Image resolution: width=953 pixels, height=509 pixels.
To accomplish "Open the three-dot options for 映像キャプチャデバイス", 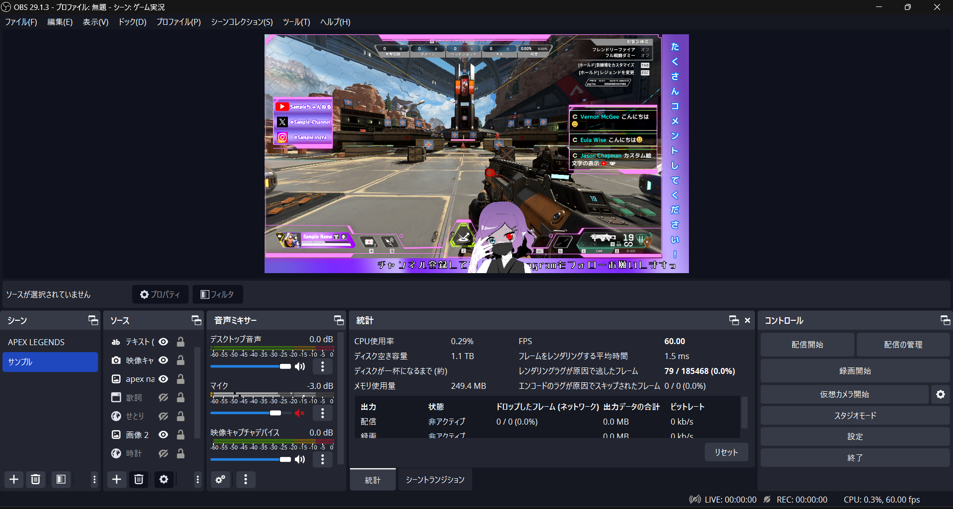I will pos(323,459).
